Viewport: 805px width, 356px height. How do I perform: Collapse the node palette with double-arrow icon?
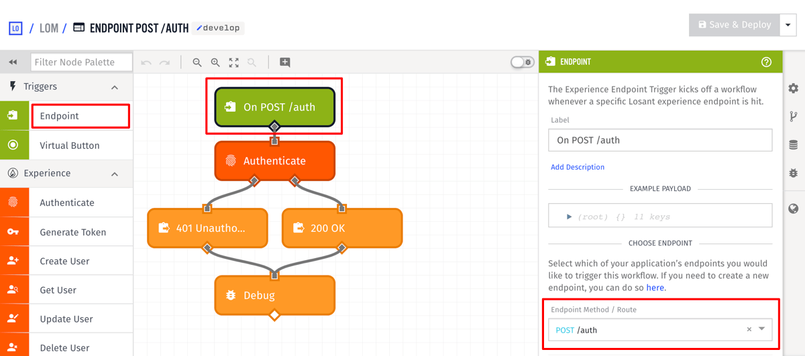click(x=13, y=62)
